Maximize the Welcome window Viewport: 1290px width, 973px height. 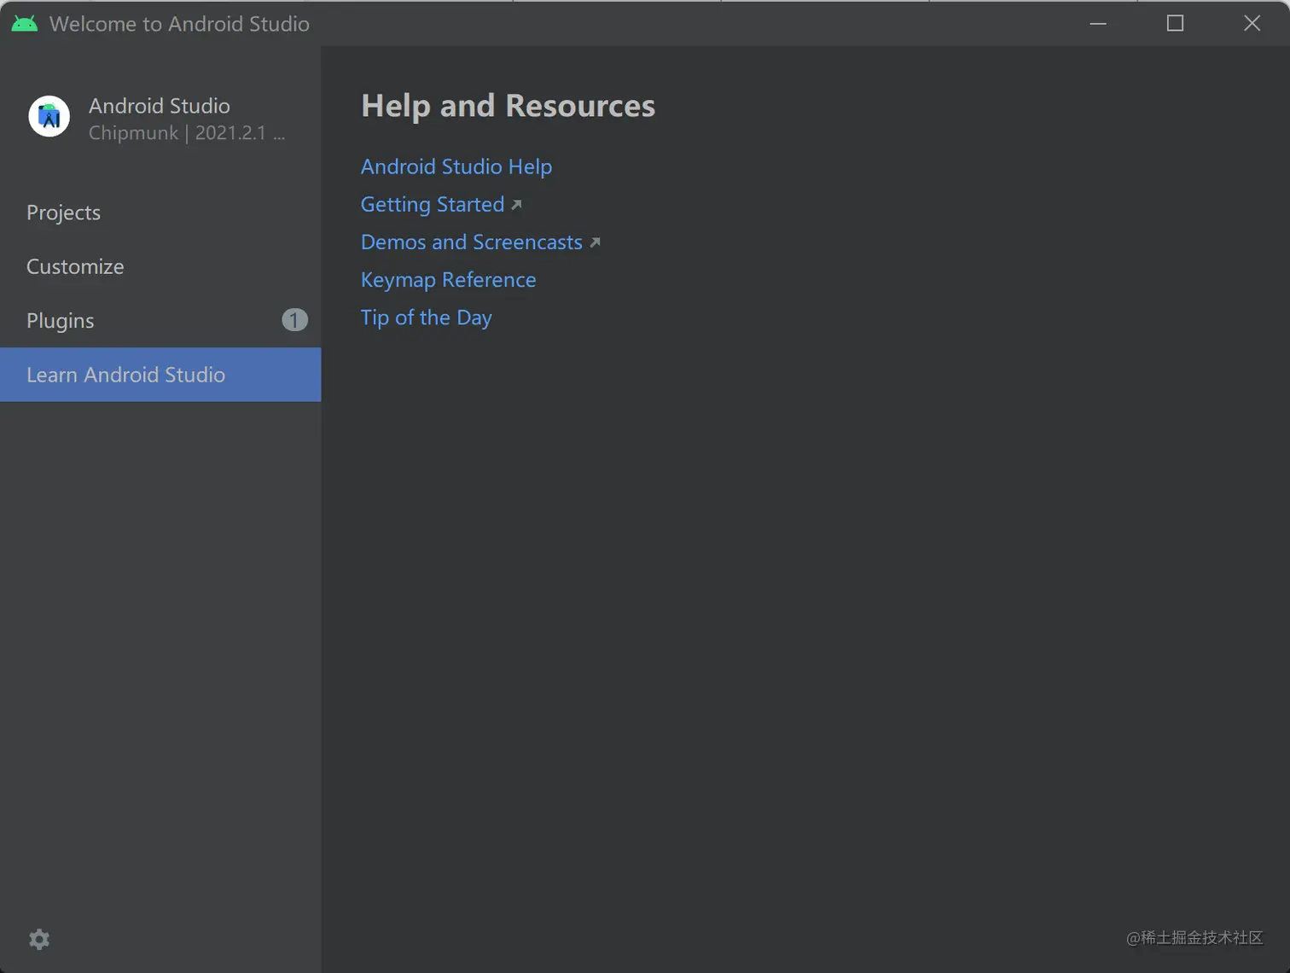(x=1175, y=23)
